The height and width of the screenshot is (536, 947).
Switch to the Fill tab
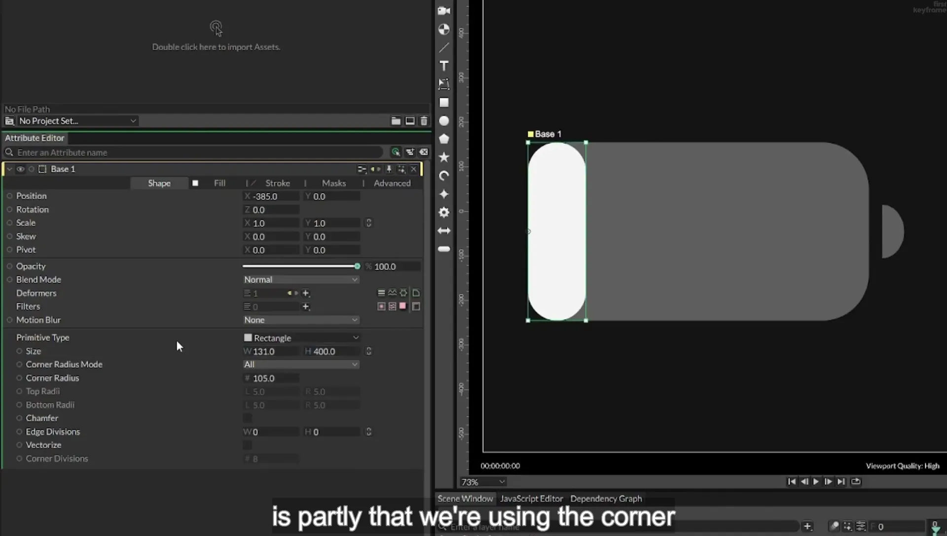click(x=219, y=183)
